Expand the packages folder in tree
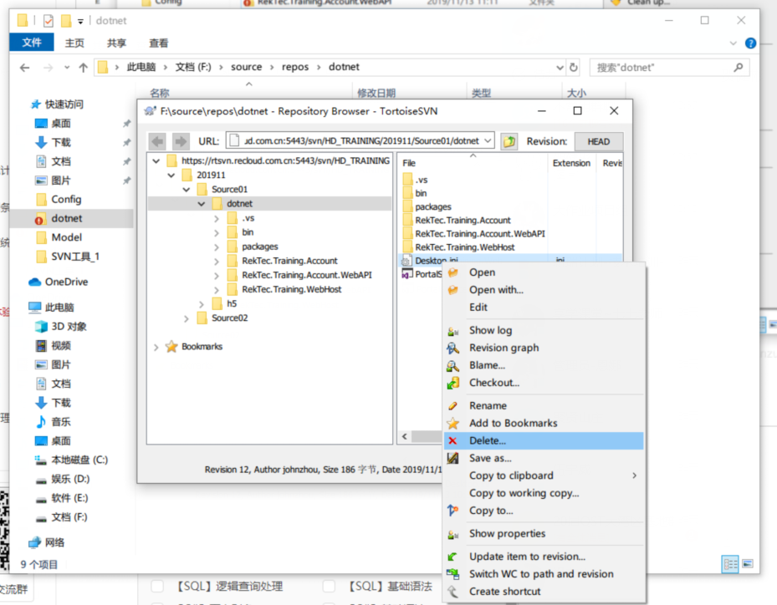The image size is (777, 605). coord(217,247)
